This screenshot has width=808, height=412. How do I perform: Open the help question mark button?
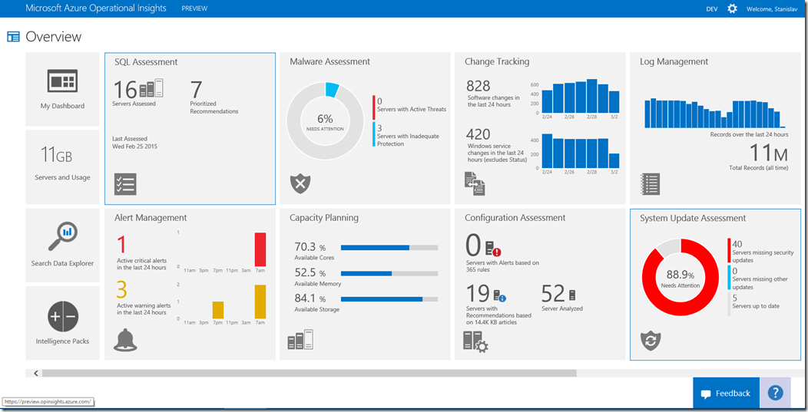[775, 393]
